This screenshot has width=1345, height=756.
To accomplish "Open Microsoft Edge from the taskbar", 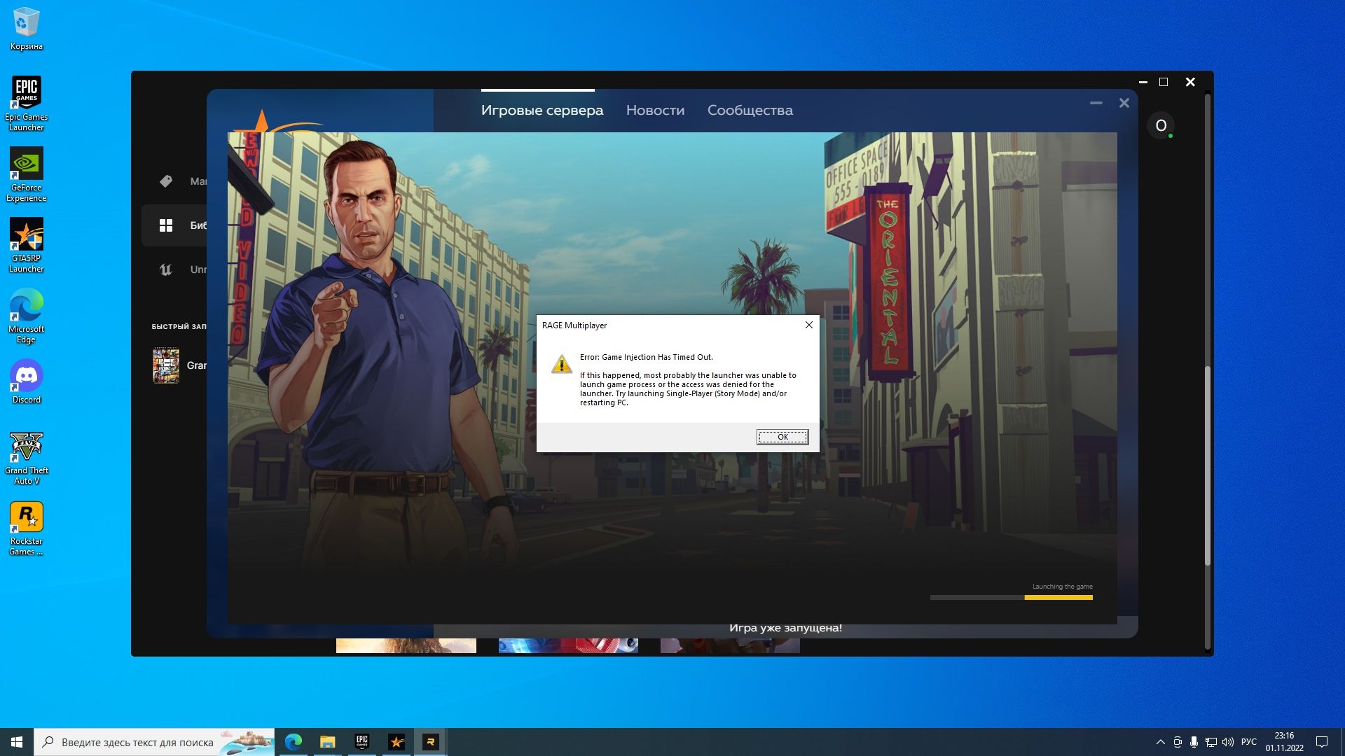I will 294,742.
